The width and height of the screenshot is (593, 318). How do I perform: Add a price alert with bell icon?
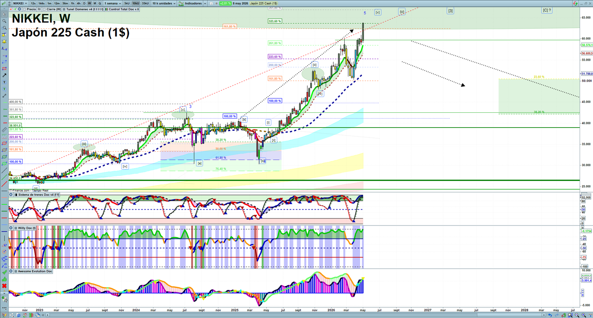tap(4, 41)
